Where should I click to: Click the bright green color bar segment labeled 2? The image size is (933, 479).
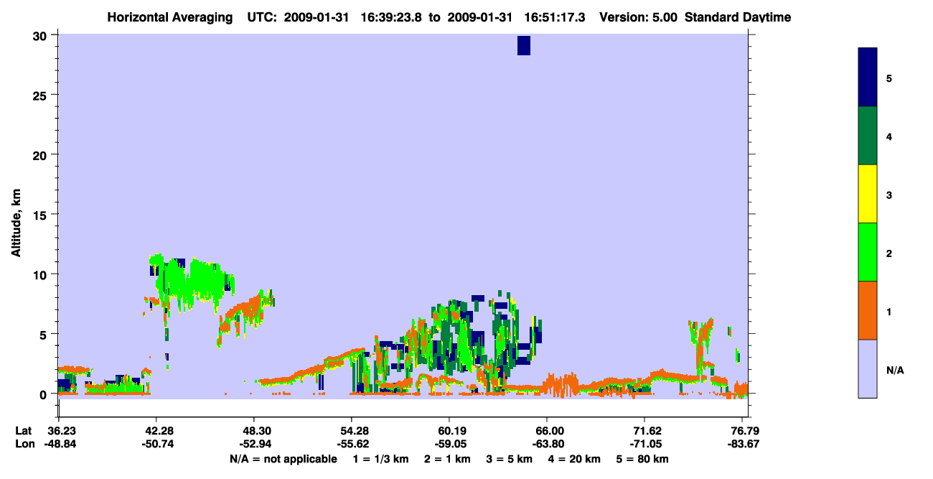tap(868, 252)
